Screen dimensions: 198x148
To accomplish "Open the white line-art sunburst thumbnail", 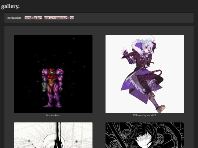I will pyautogui.click(x=53, y=135).
